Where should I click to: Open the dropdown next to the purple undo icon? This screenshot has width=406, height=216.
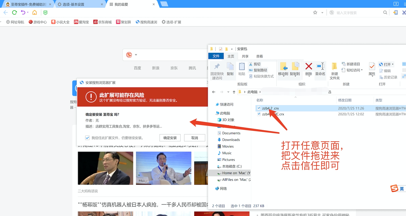28,13
